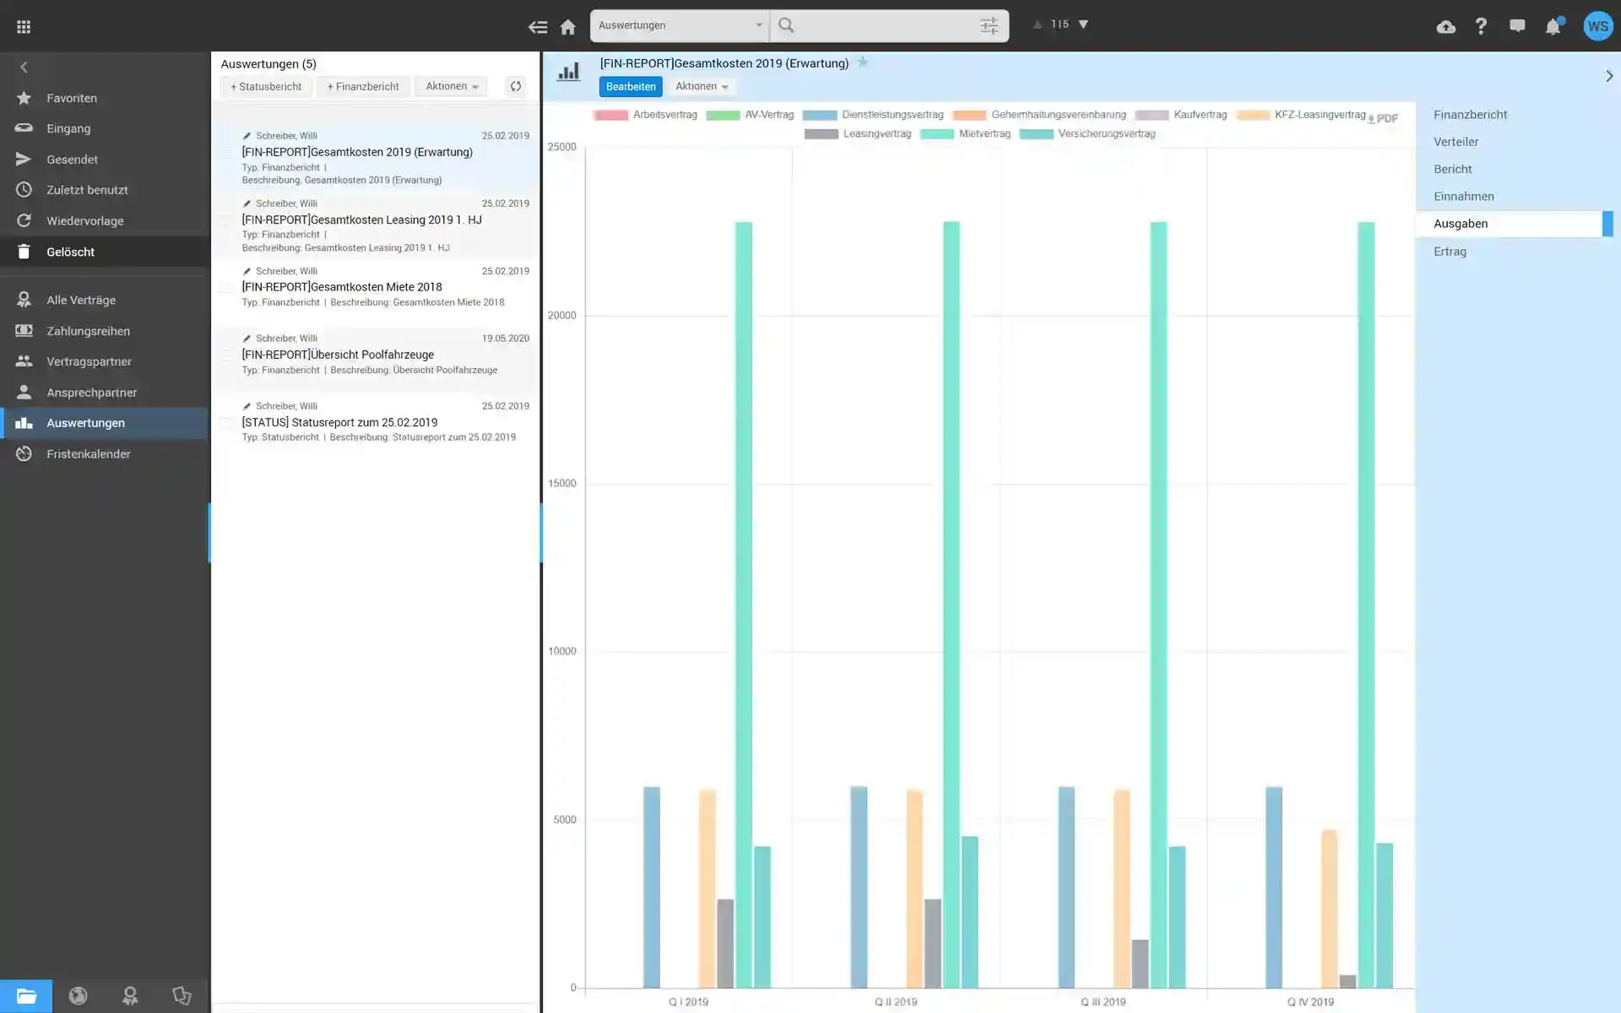Switch to the Einnahmen tab
1621x1013 pixels.
(x=1463, y=197)
